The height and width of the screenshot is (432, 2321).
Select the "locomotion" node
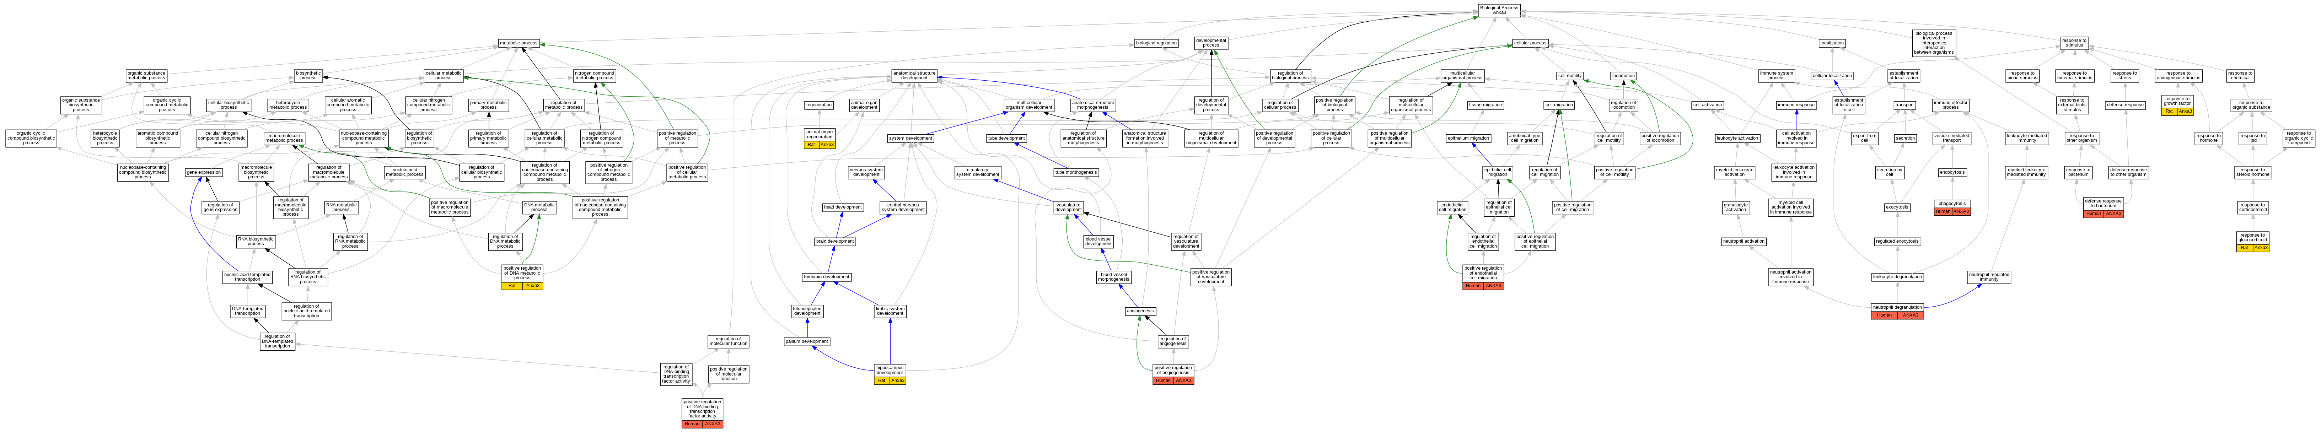point(1624,76)
